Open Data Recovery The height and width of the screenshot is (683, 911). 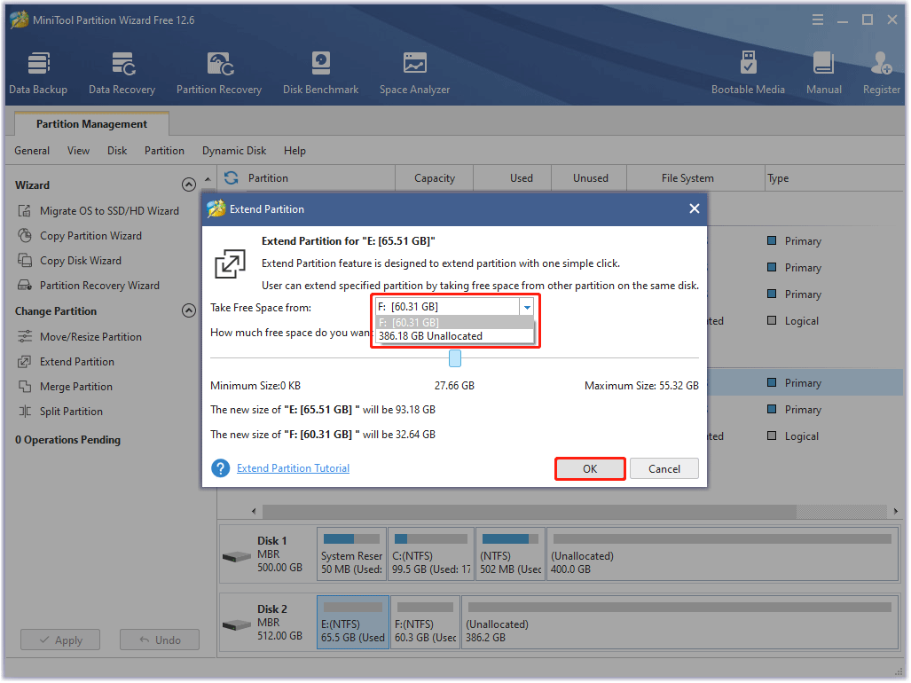[x=122, y=71]
